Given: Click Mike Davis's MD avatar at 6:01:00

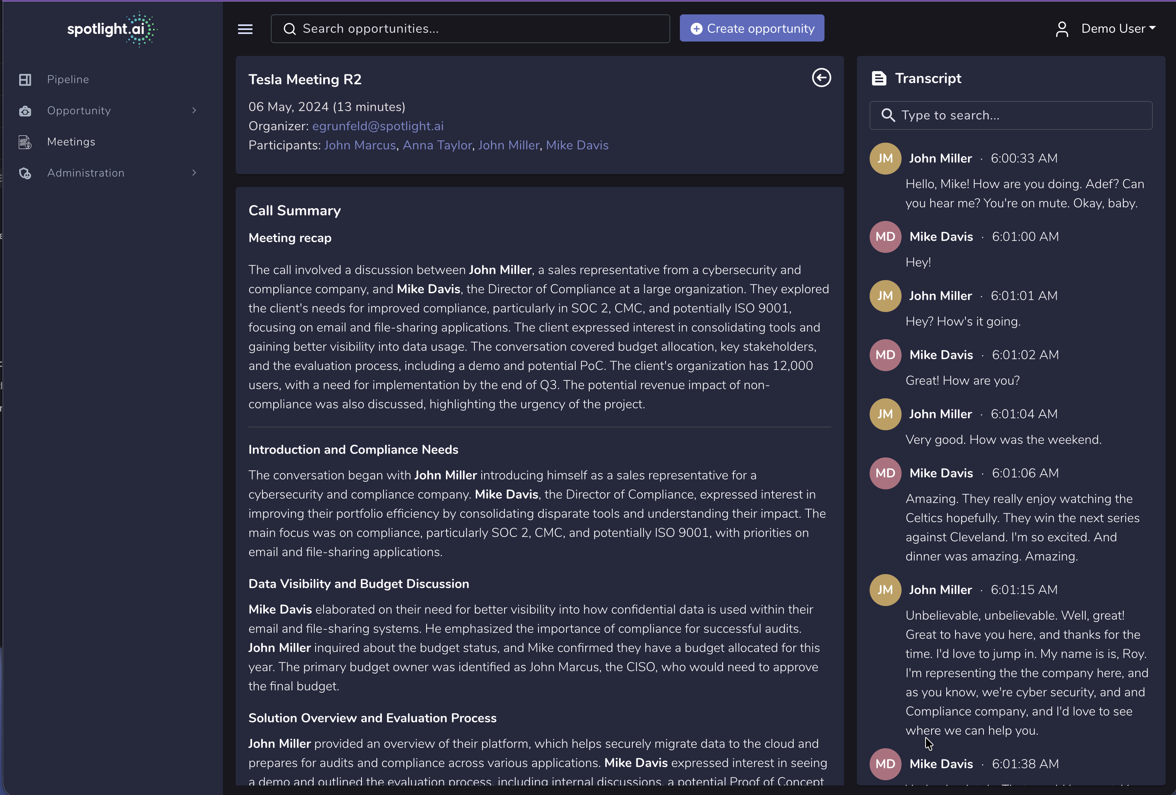Looking at the screenshot, I should click(884, 237).
